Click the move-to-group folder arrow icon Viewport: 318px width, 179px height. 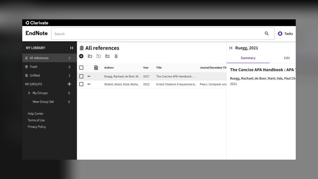click(x=90, y=56)
